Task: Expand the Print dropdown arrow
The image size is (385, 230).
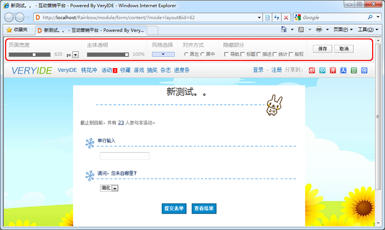Action: tap(328, 30)
